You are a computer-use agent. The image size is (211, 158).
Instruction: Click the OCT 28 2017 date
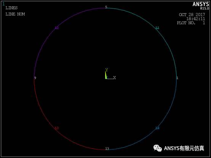(192, 14)
